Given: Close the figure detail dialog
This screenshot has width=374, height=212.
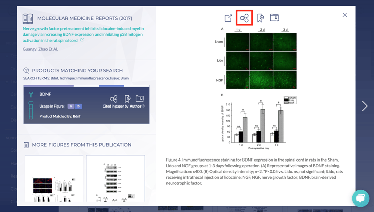Looking at the screenshot, I should click(344, 15).
